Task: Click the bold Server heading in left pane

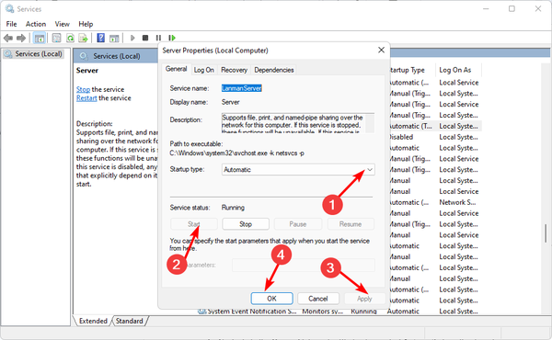Action: 87,71
